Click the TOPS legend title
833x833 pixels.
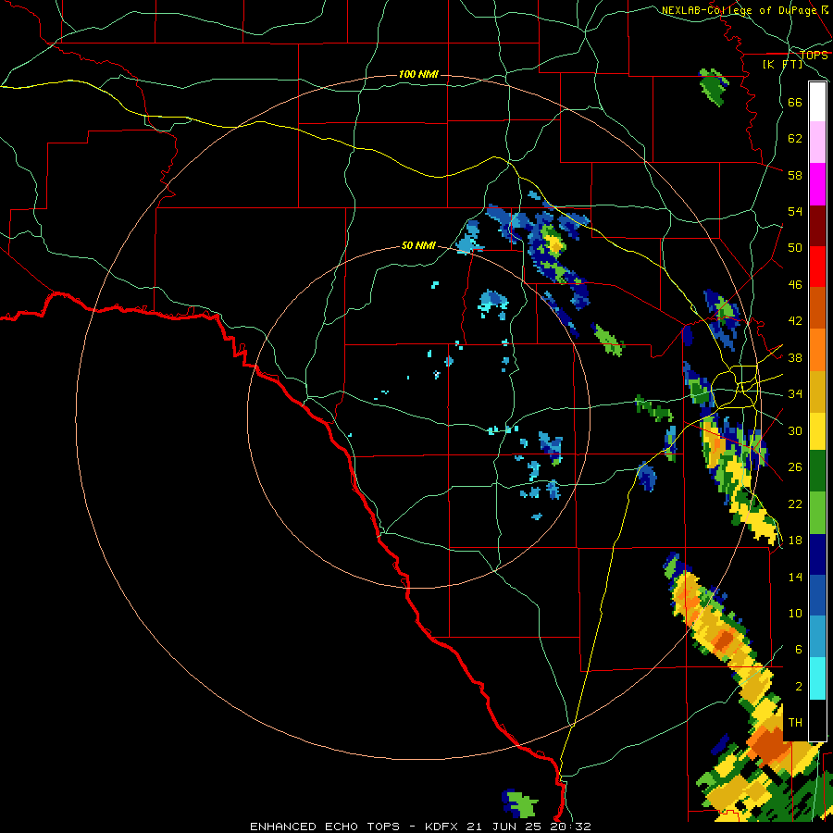point(814,55)
